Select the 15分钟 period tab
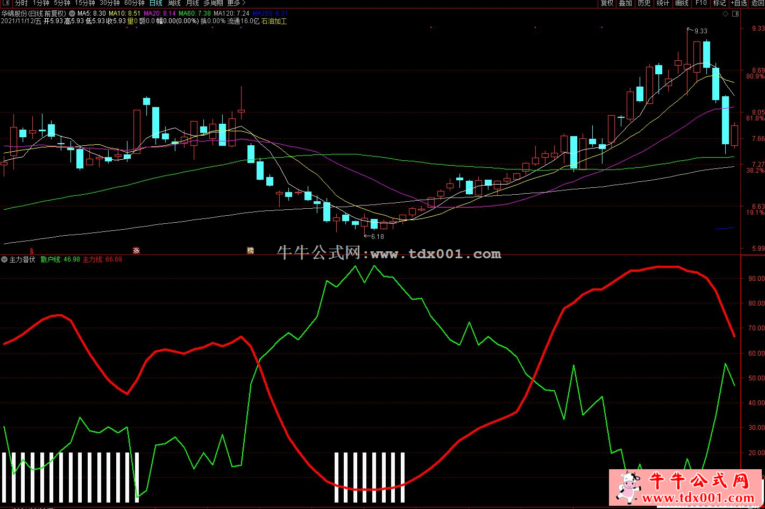765x509 pixels. (85, 3)
